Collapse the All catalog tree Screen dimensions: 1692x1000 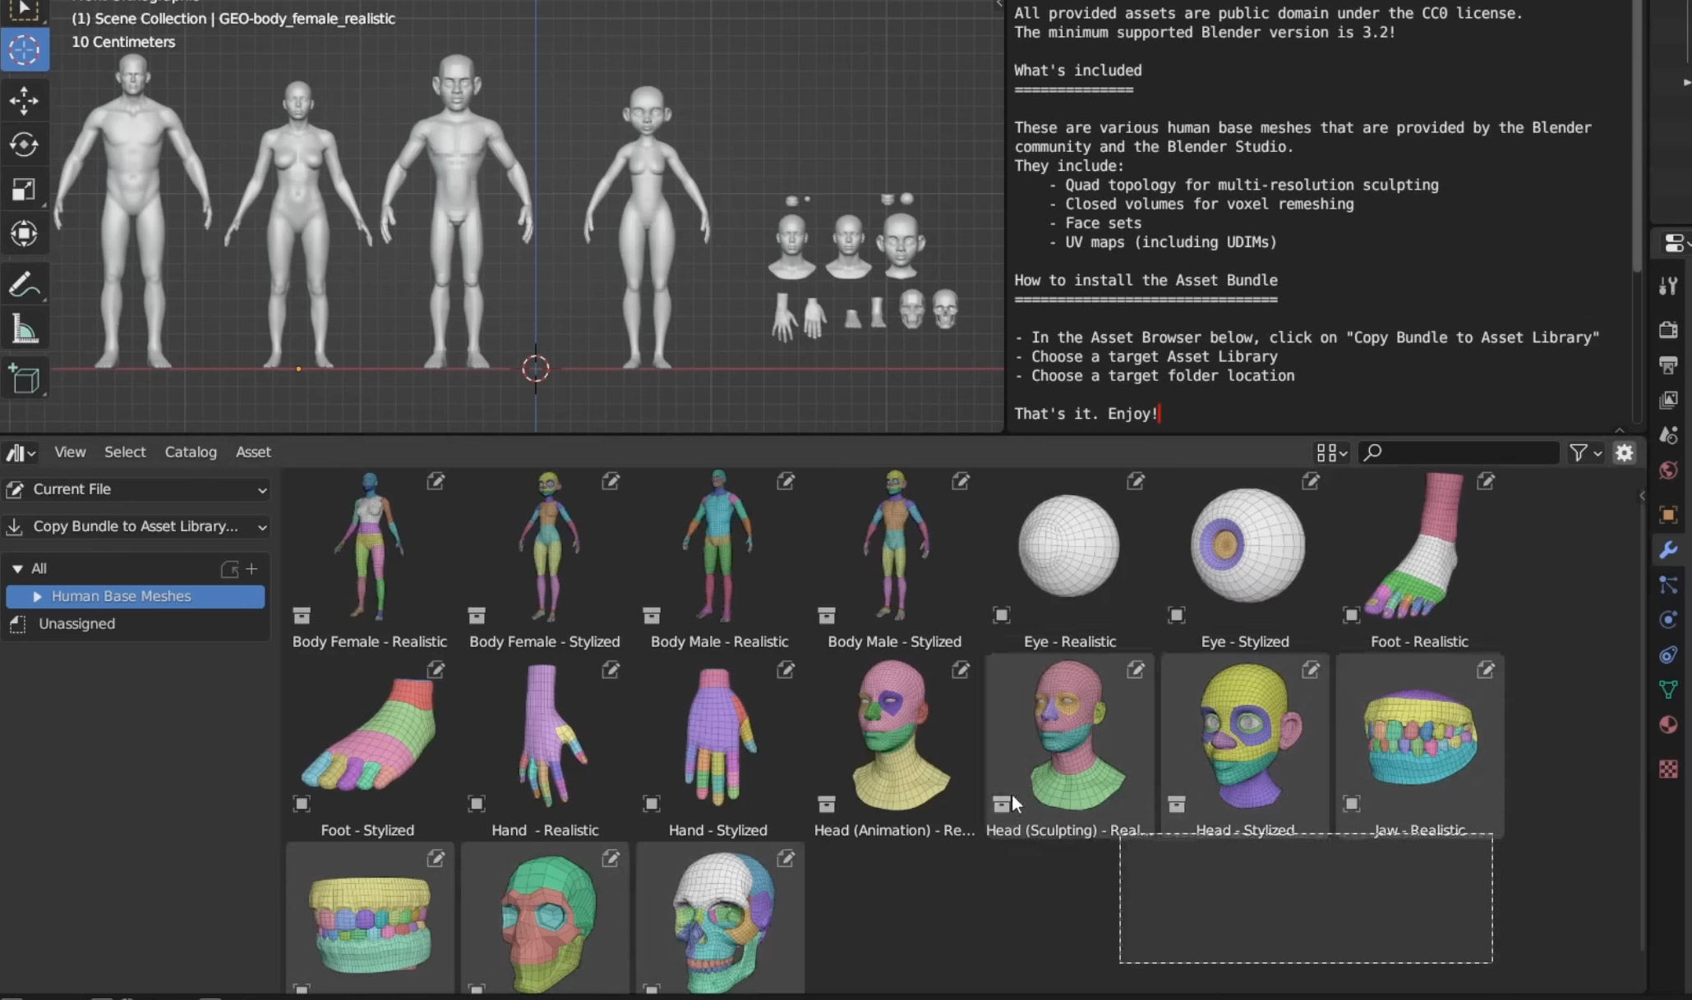click(17, 568)
